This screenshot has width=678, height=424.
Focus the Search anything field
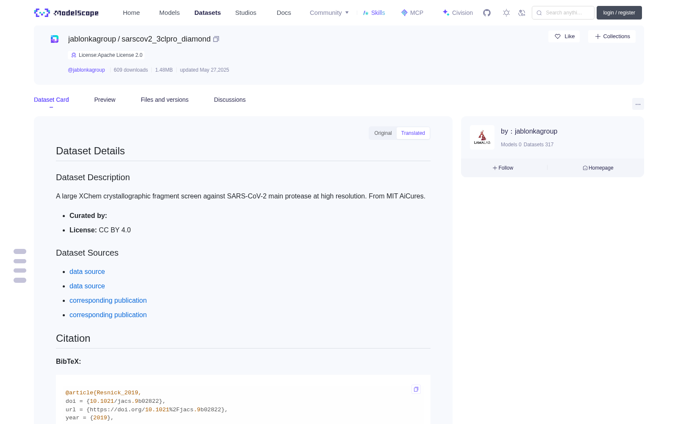point(563,13)
